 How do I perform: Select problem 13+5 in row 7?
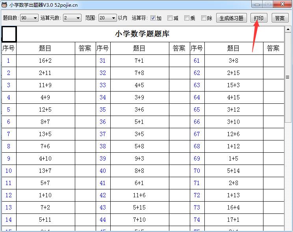45,134
